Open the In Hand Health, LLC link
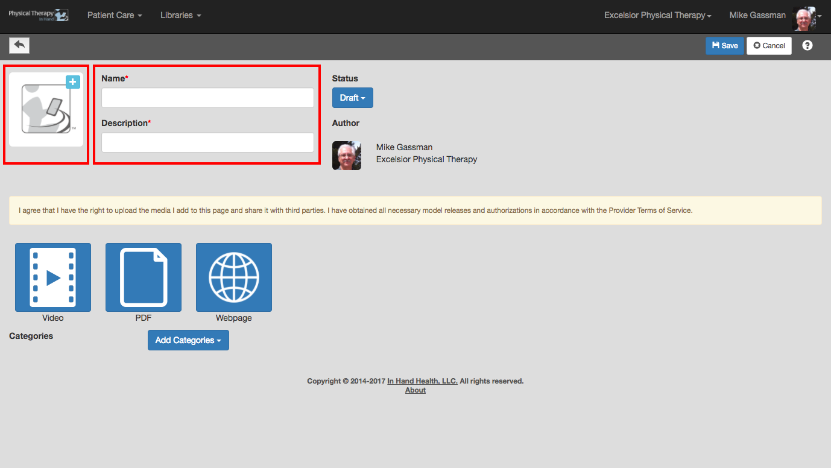The width and height of the screenshot is (831, 468). (x=422, y=381)
